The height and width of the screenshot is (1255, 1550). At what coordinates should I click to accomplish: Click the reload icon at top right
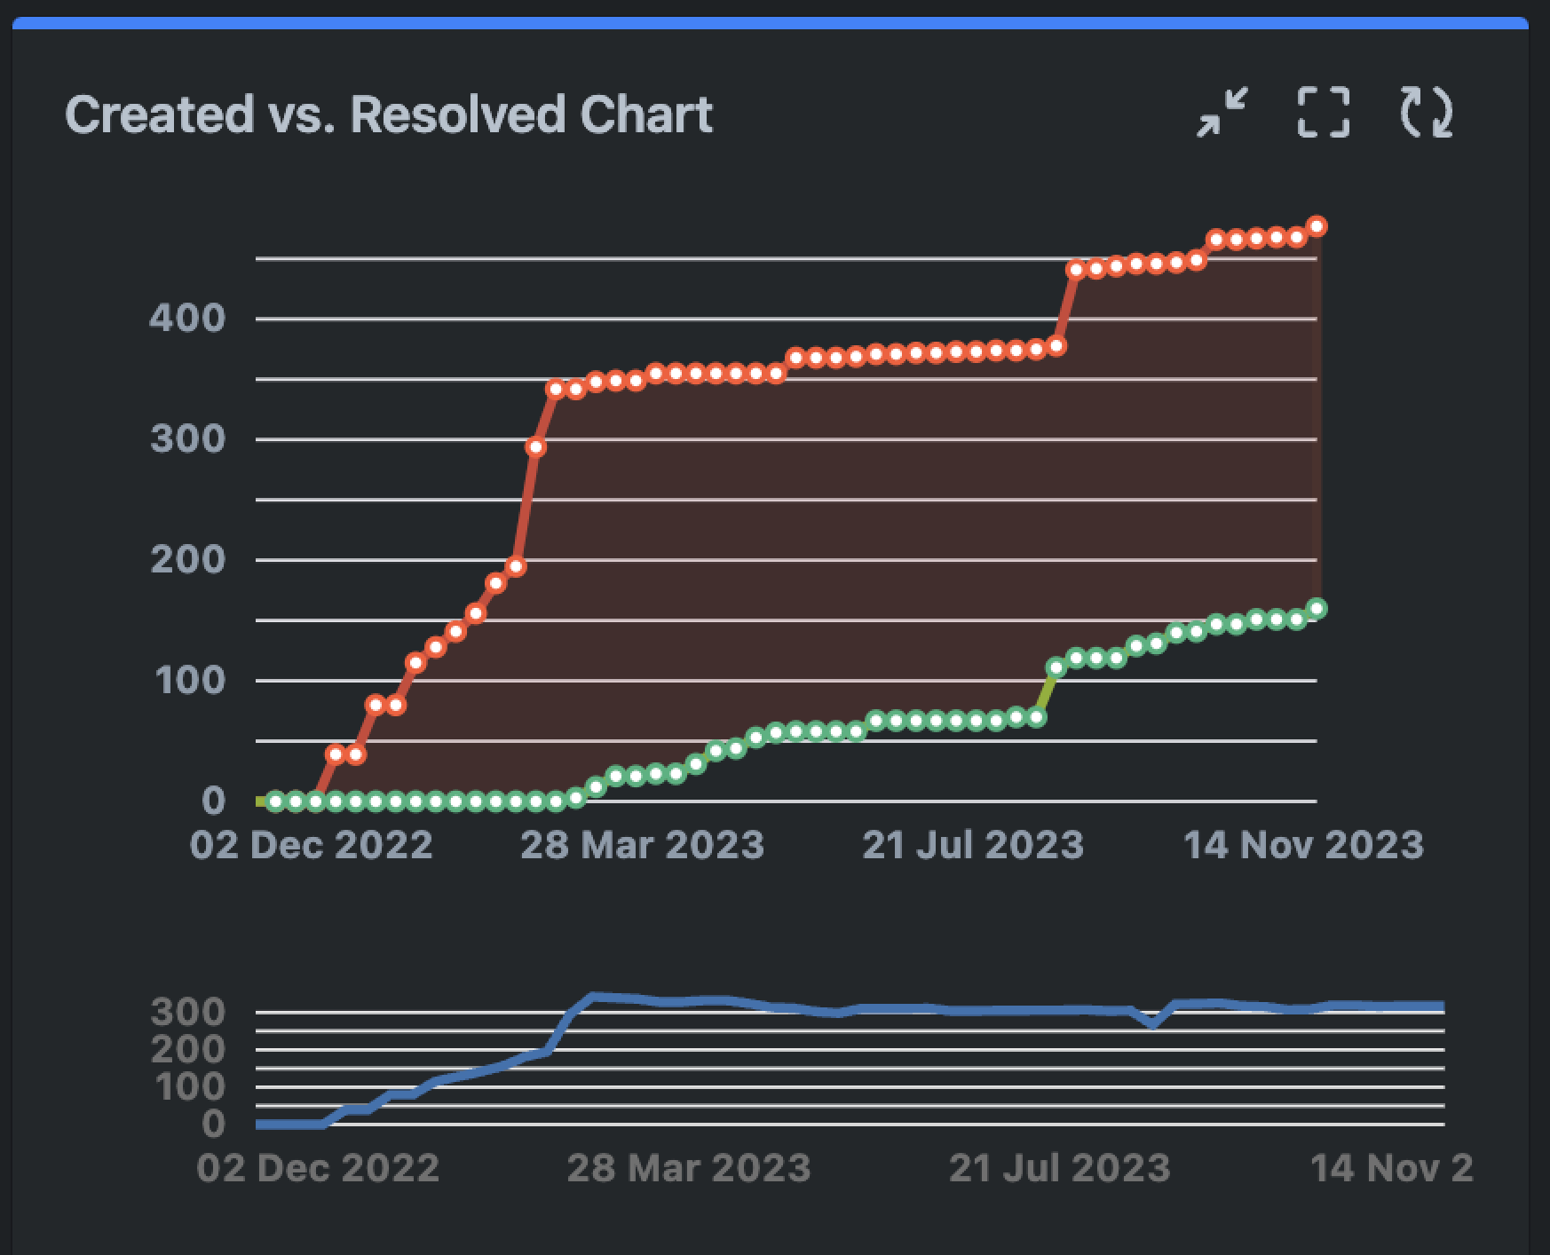(x=1428, y=113)
